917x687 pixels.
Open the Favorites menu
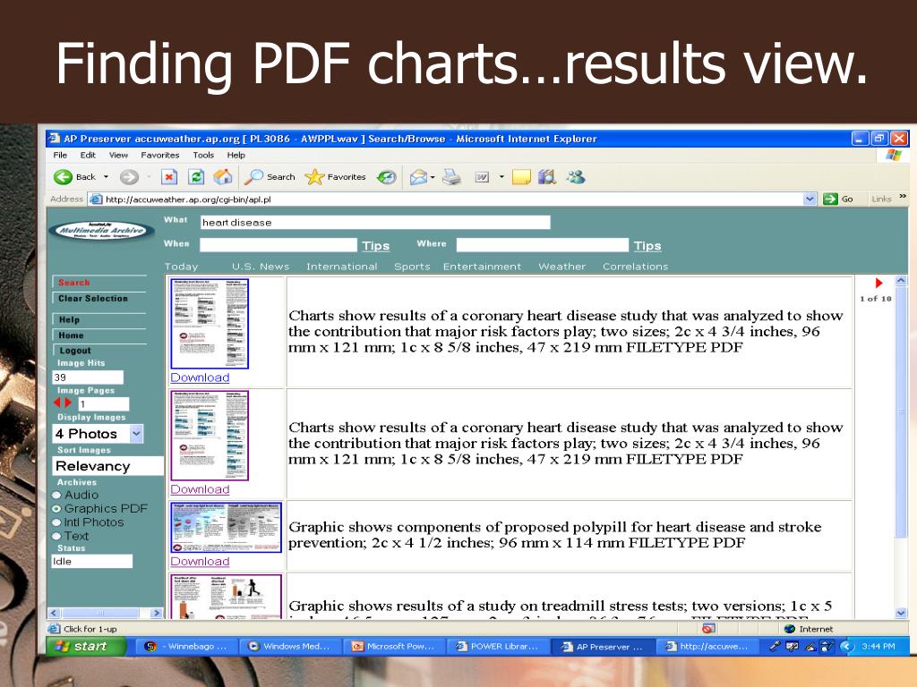[x=159, y=156]
